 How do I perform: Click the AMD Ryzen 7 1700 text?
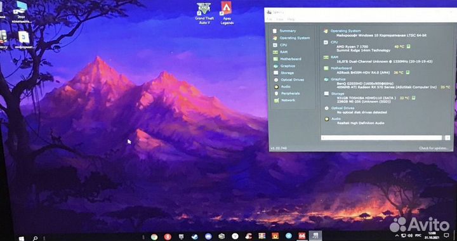pyautogui.click(x=352, y=46)
